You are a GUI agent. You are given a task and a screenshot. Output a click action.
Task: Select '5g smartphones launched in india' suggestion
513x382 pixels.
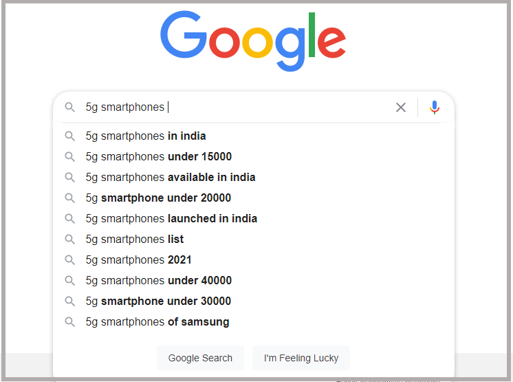[171, 219]
